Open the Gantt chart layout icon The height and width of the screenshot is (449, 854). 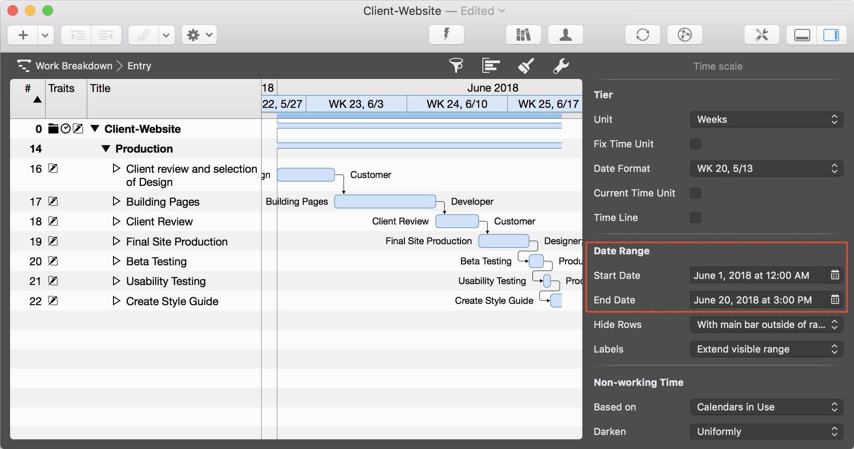[491, 66]
